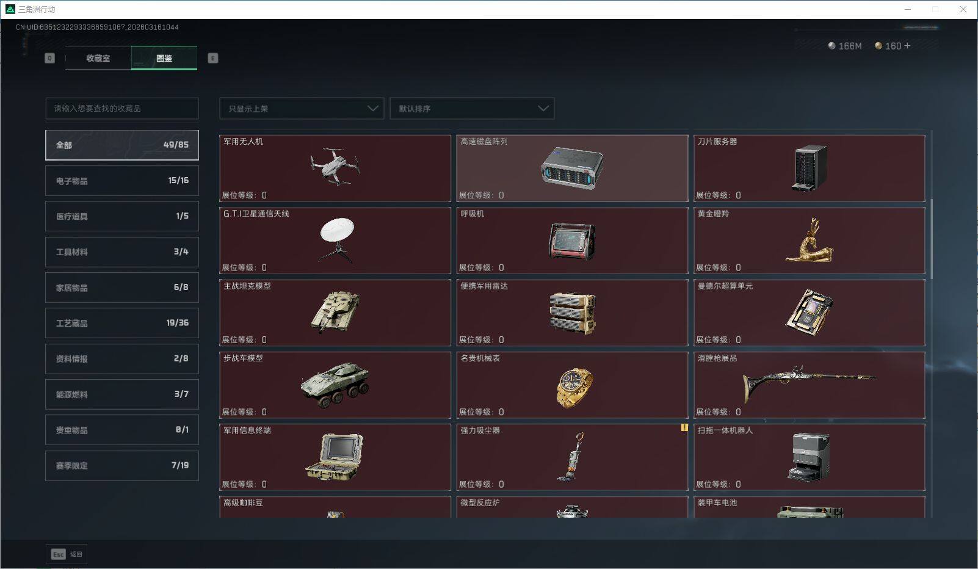The height and width of the screenshot is (569, 978).
Task: Click the Q key hint icon beside 收藏室
Action: pyautogui.click(x=49, y=57)
